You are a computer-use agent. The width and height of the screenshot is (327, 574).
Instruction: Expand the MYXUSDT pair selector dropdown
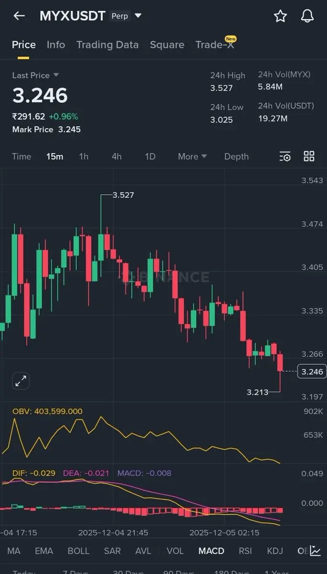pos(138,16)
